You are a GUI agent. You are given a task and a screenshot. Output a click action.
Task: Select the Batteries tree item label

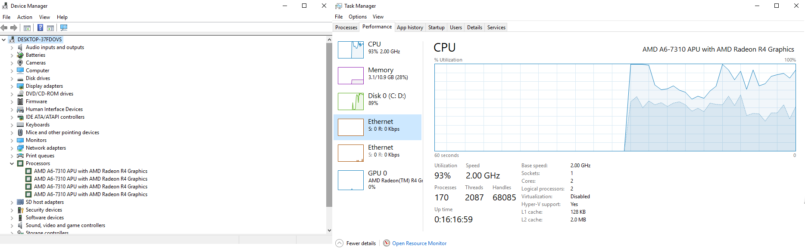pos(35,55)
